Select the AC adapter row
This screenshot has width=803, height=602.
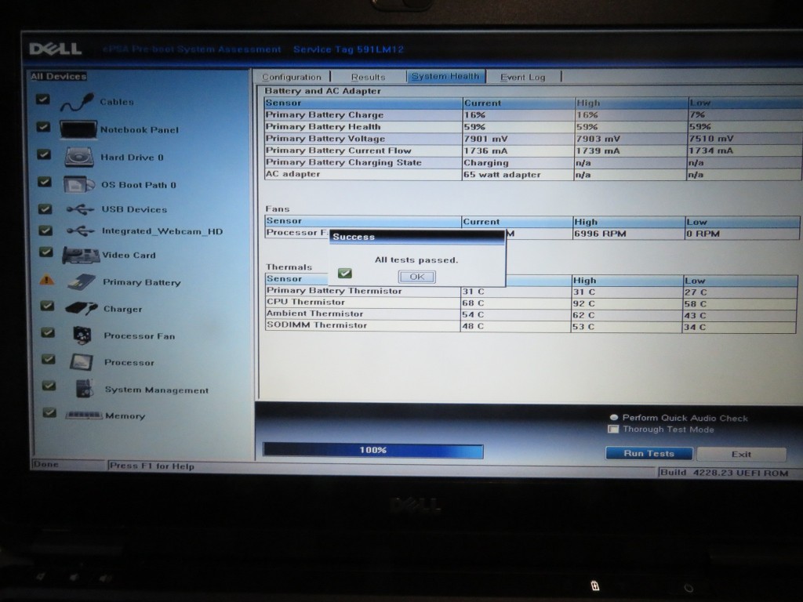point(532,174)
